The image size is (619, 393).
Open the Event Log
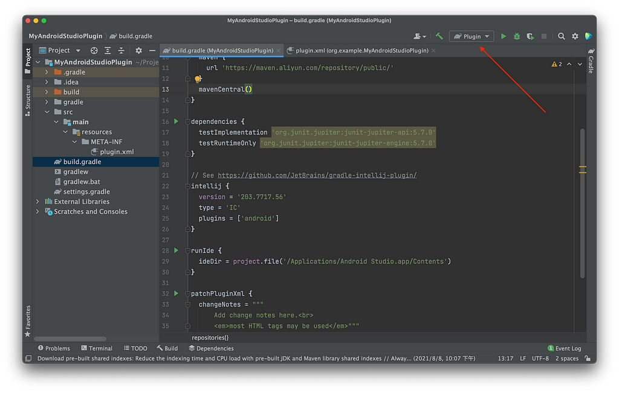click(565, 348)
